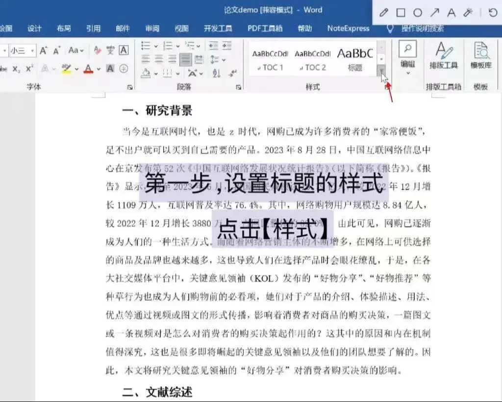Click the Asian layout A icon
Screen dimensions: 502x402
[192, 74]
